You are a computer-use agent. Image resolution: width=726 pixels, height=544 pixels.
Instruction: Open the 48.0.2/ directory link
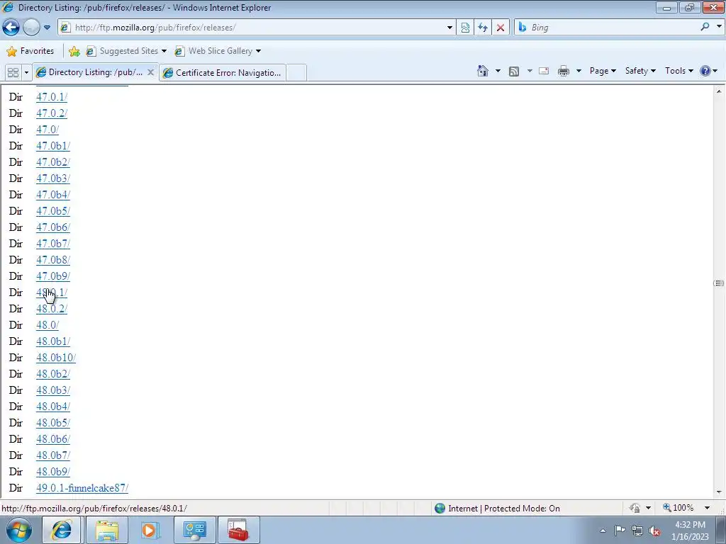click(52, 309)
